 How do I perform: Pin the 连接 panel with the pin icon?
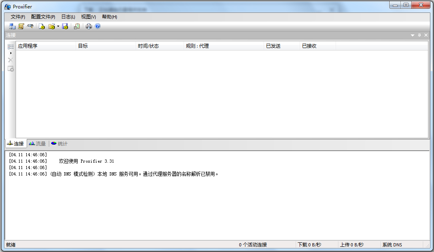pyautogui.click(x=420, y=35)
